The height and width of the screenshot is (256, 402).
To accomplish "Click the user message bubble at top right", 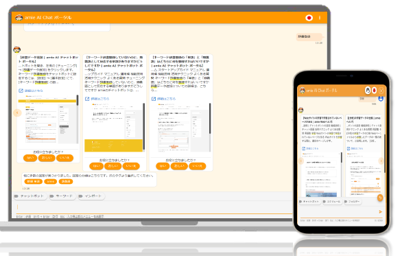I will click(309, 36).
